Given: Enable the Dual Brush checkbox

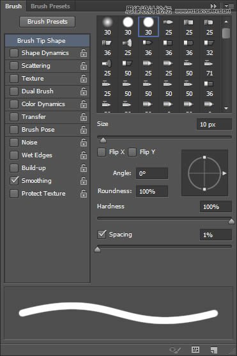Looking at the screenshot, I should click(14, 91).
